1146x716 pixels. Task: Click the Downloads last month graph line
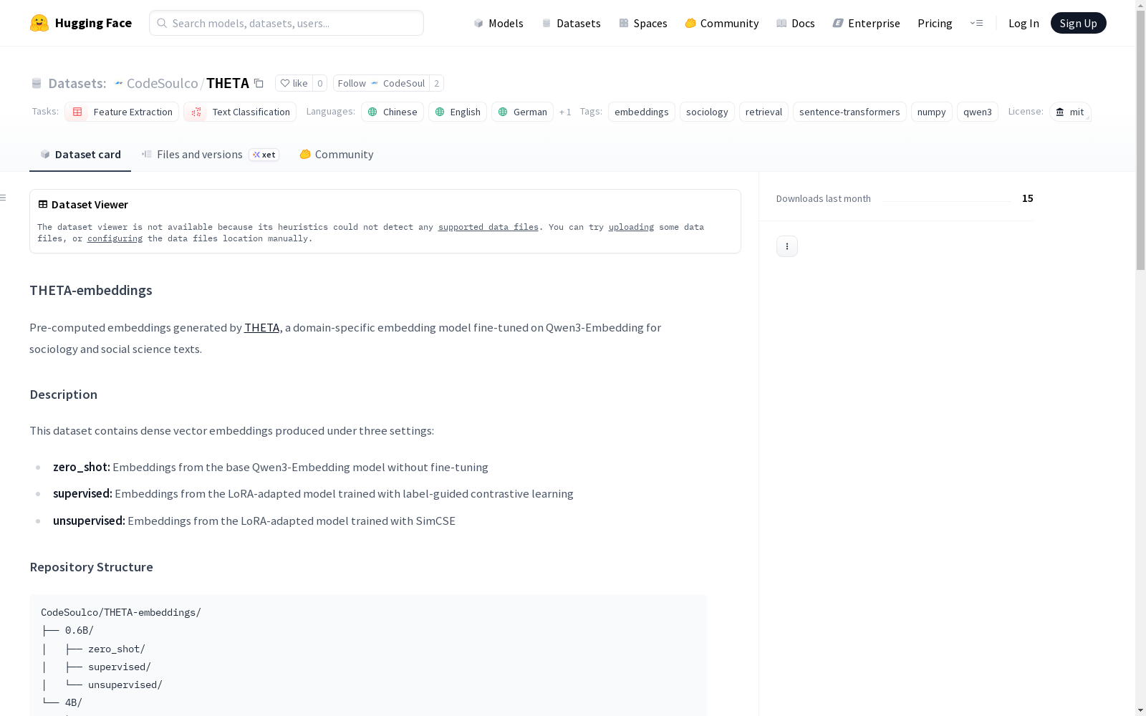pyautogui.click(x=946, y=201)
